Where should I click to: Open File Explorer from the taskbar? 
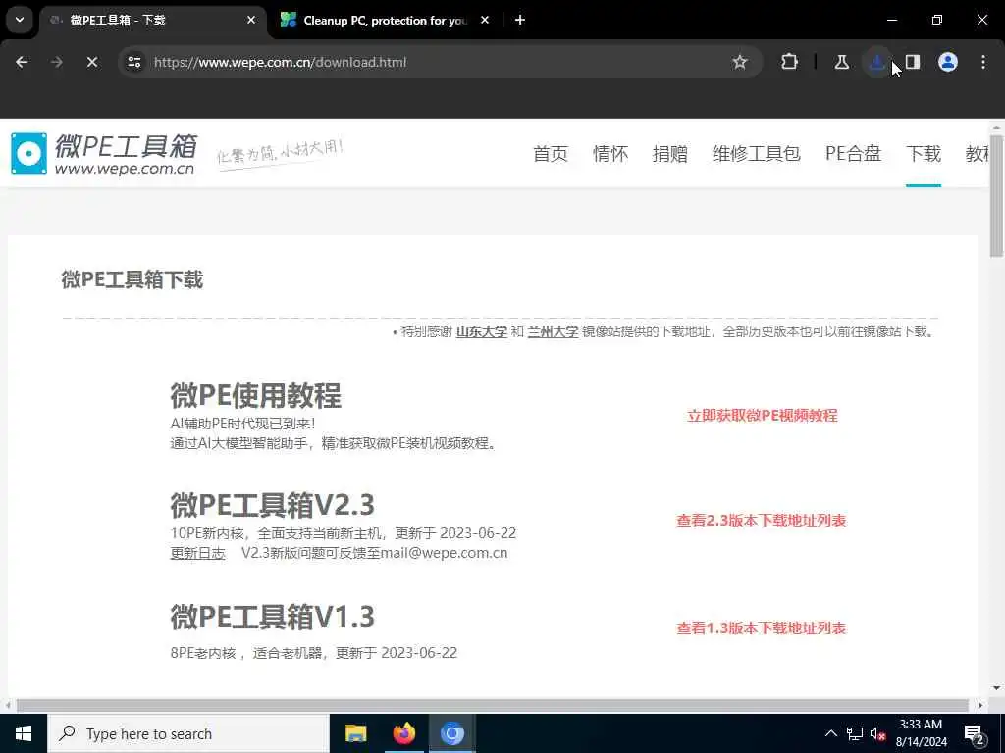[x=355, y=733]
